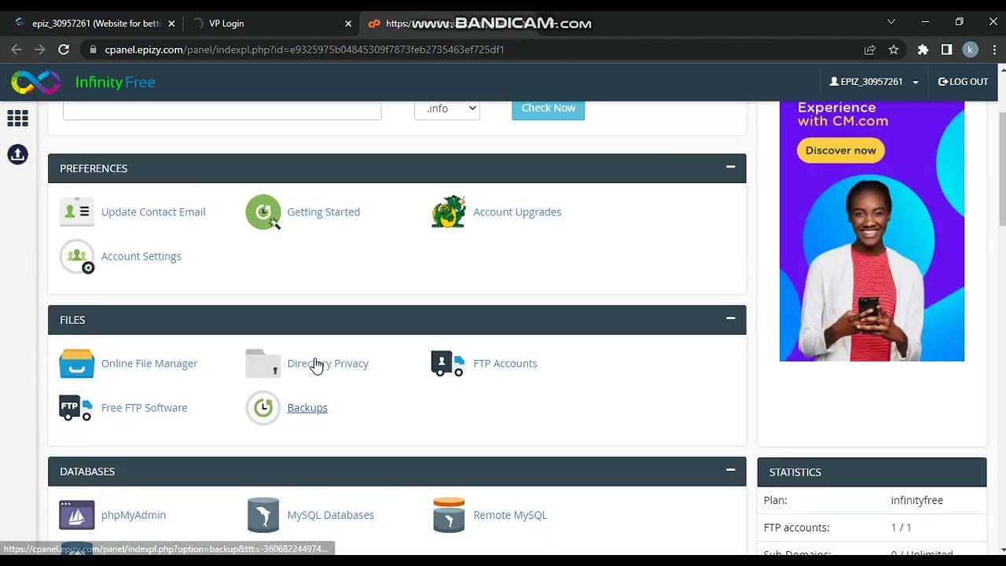The image size is (1006, 566).
Task: Open the MySQL Databases icon
Action: pyautogui.click(x=263, y=516)
